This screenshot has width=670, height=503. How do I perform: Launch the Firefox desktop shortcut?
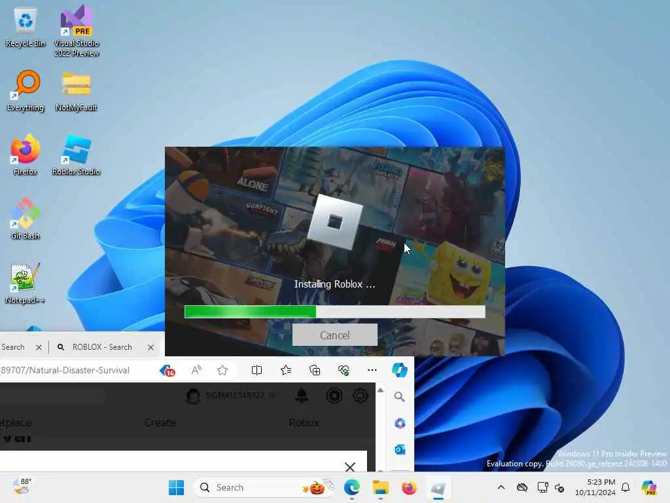26,155
